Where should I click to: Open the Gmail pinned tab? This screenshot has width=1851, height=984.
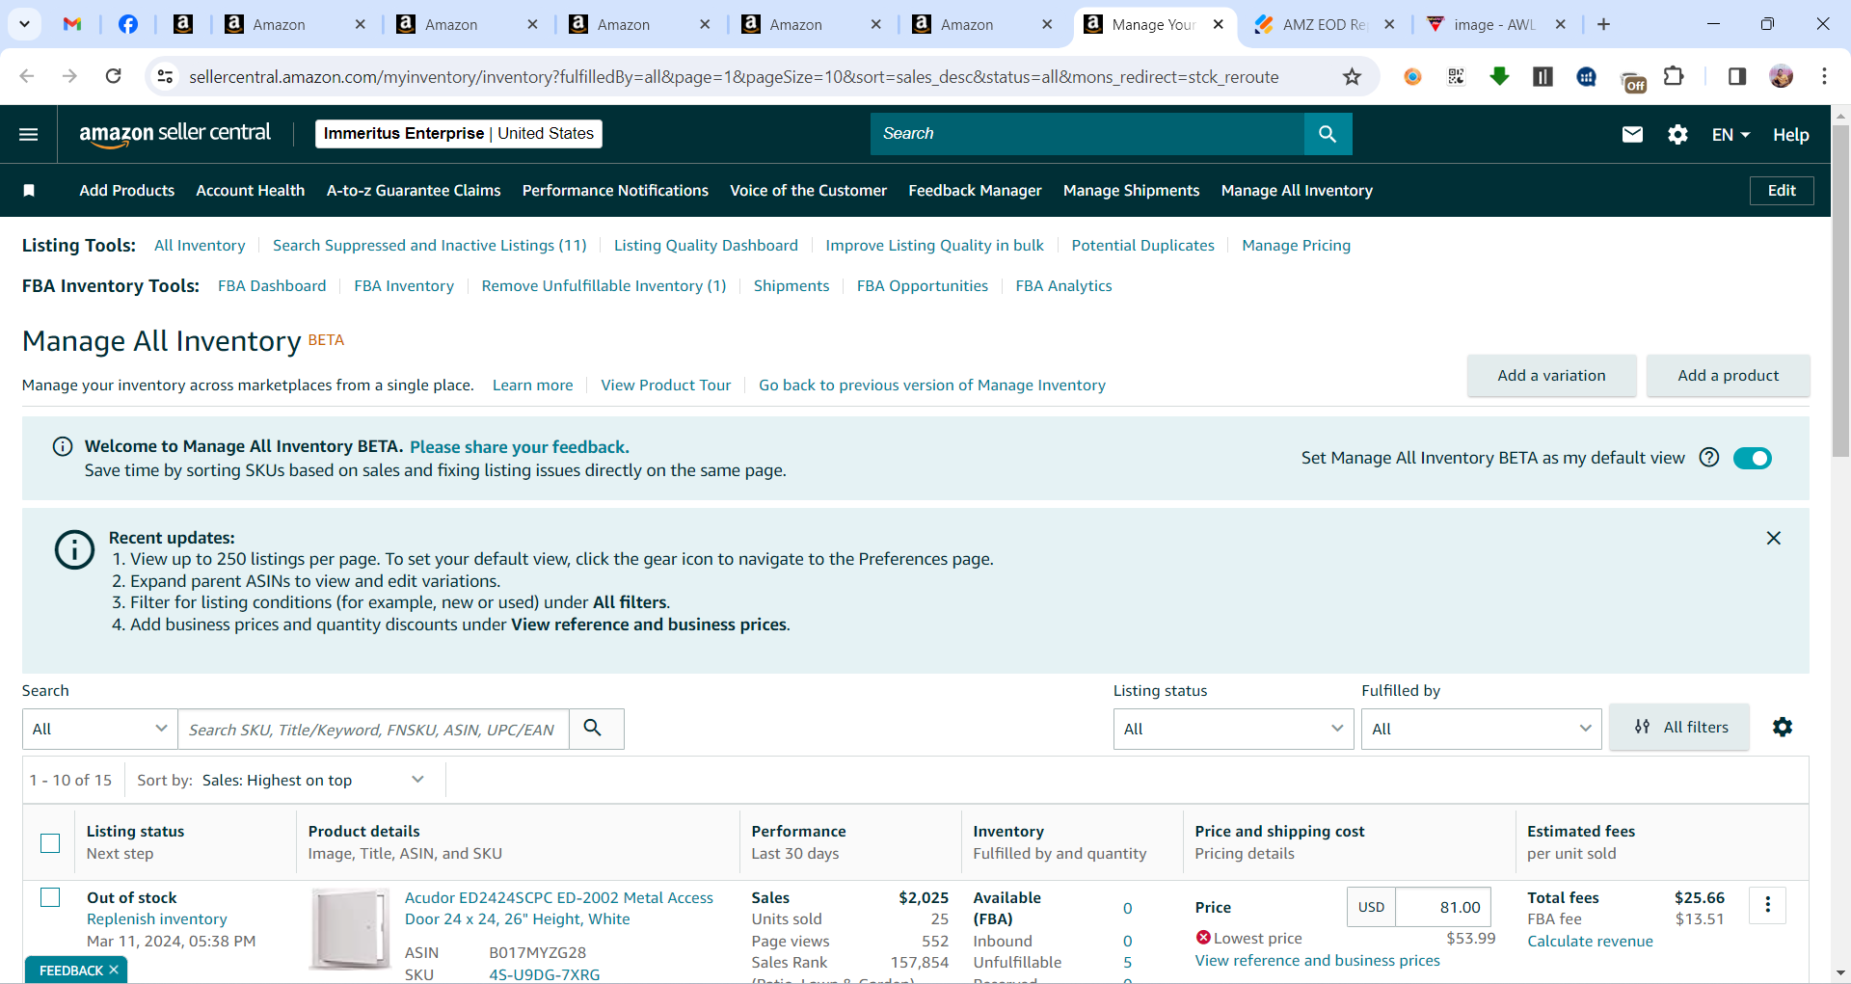(x=72, y=24)
